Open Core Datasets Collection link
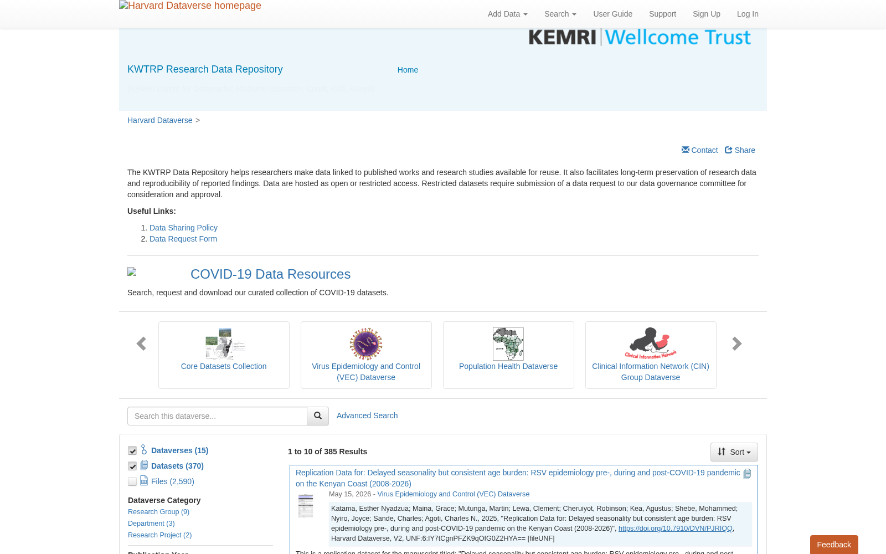Screen dimensions: 886x554 (x=224, y=366)
